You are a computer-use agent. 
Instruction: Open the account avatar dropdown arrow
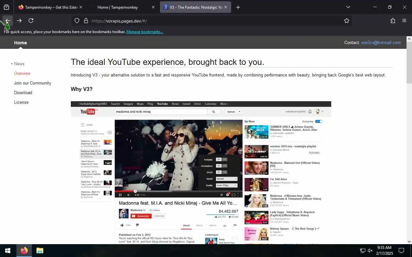tap(322, 111)
